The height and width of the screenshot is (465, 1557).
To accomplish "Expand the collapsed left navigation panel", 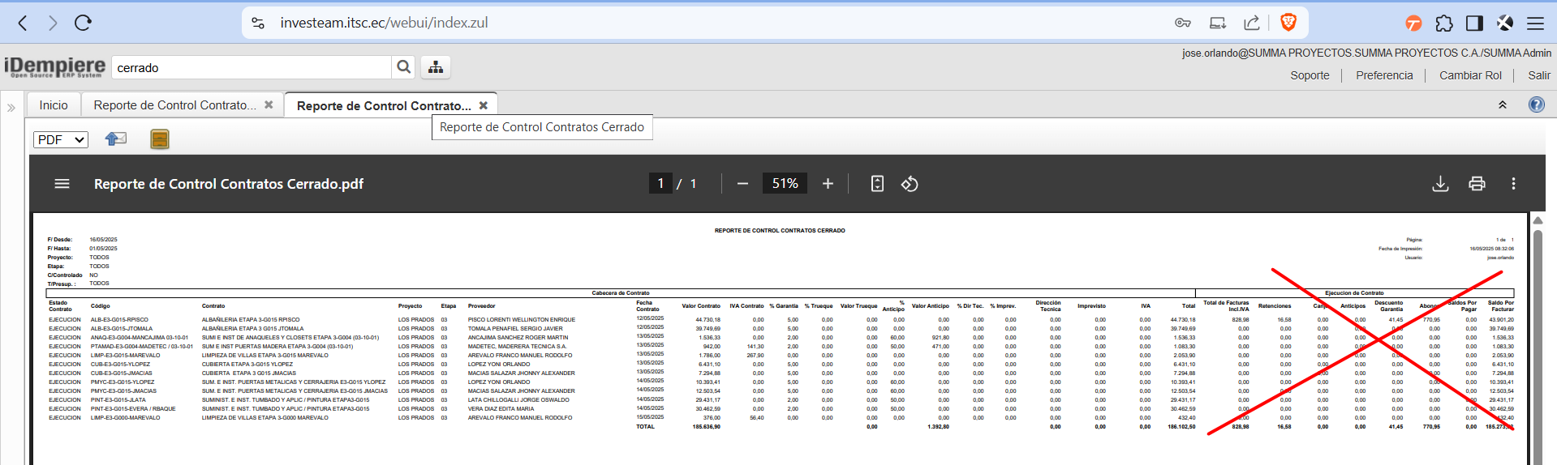I will [11, 107].
